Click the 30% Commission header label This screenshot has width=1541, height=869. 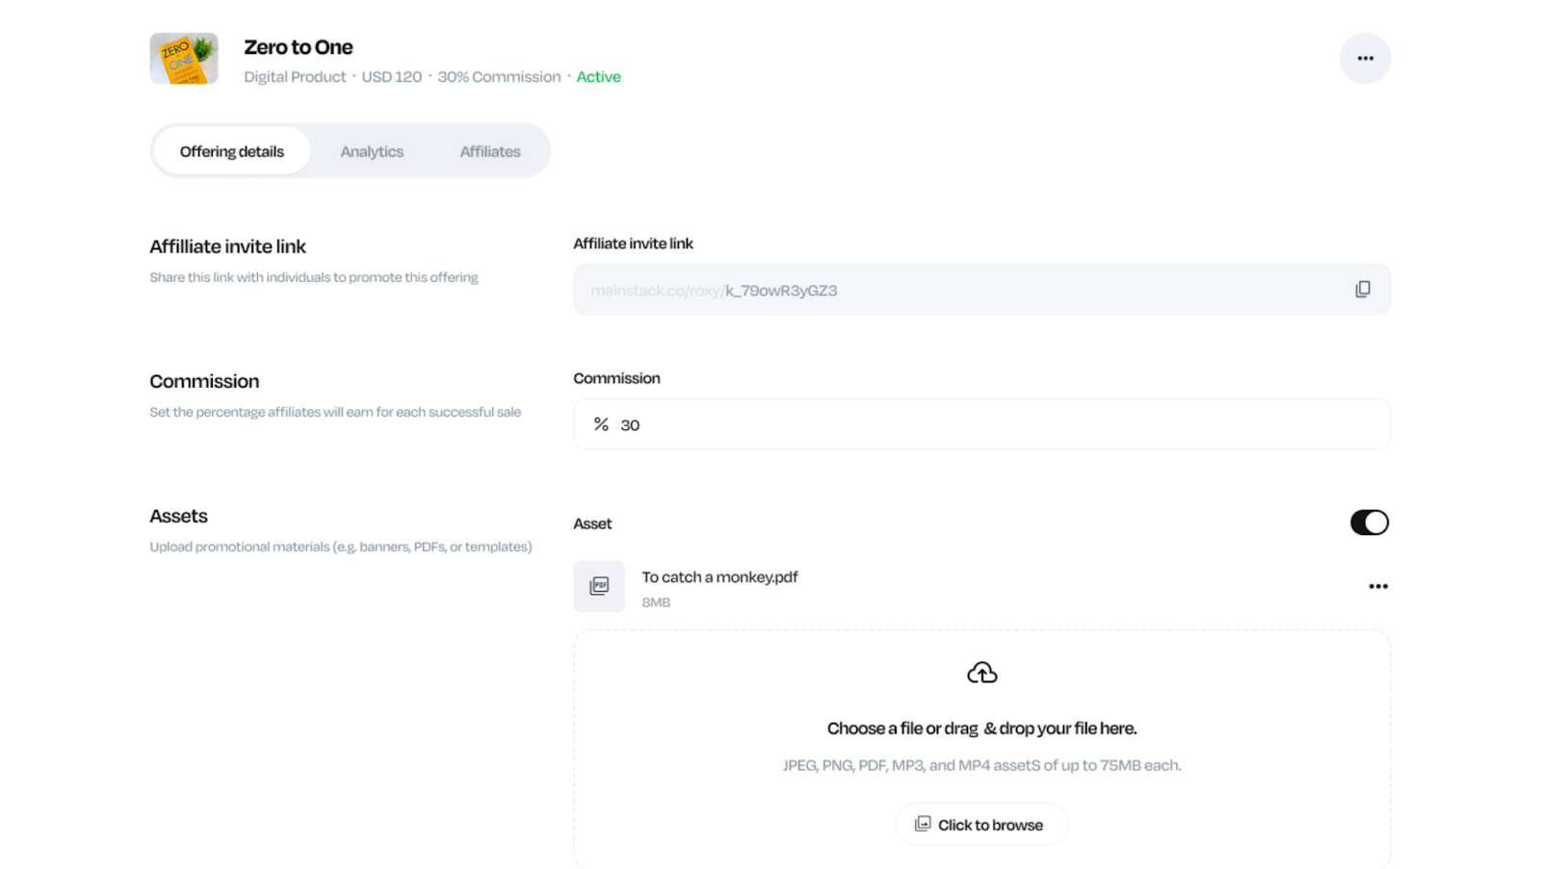click(x=499, y=77)
